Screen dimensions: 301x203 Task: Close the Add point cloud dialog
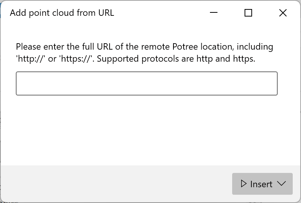click(283, 13)
